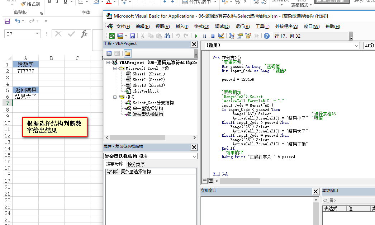Open the Find binoculars tool
The height and width of the screenshot is (225, 375).
[167, 36]
